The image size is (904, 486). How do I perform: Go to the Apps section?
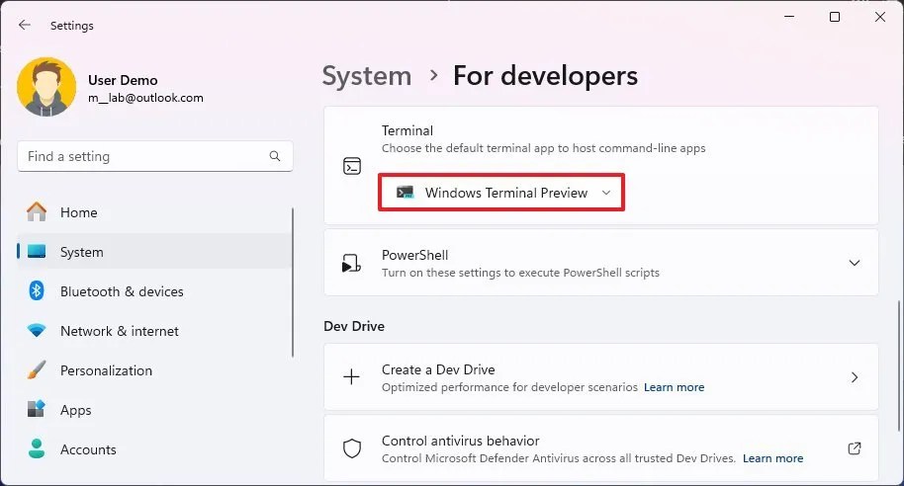(x=154, y=410)
